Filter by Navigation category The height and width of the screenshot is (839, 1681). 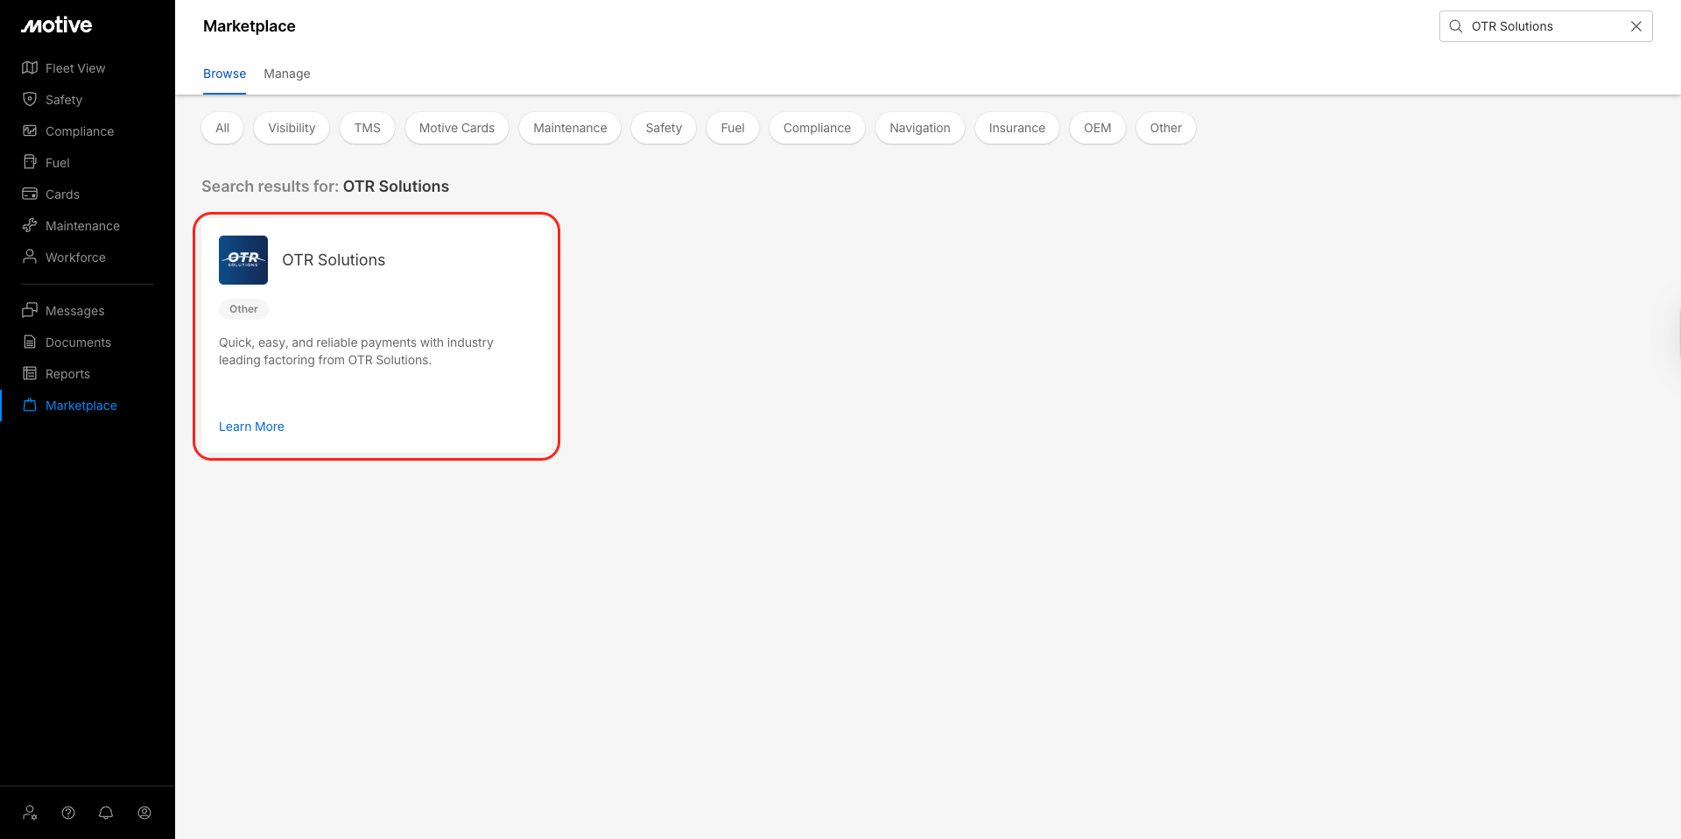click(x=920, y=128)
